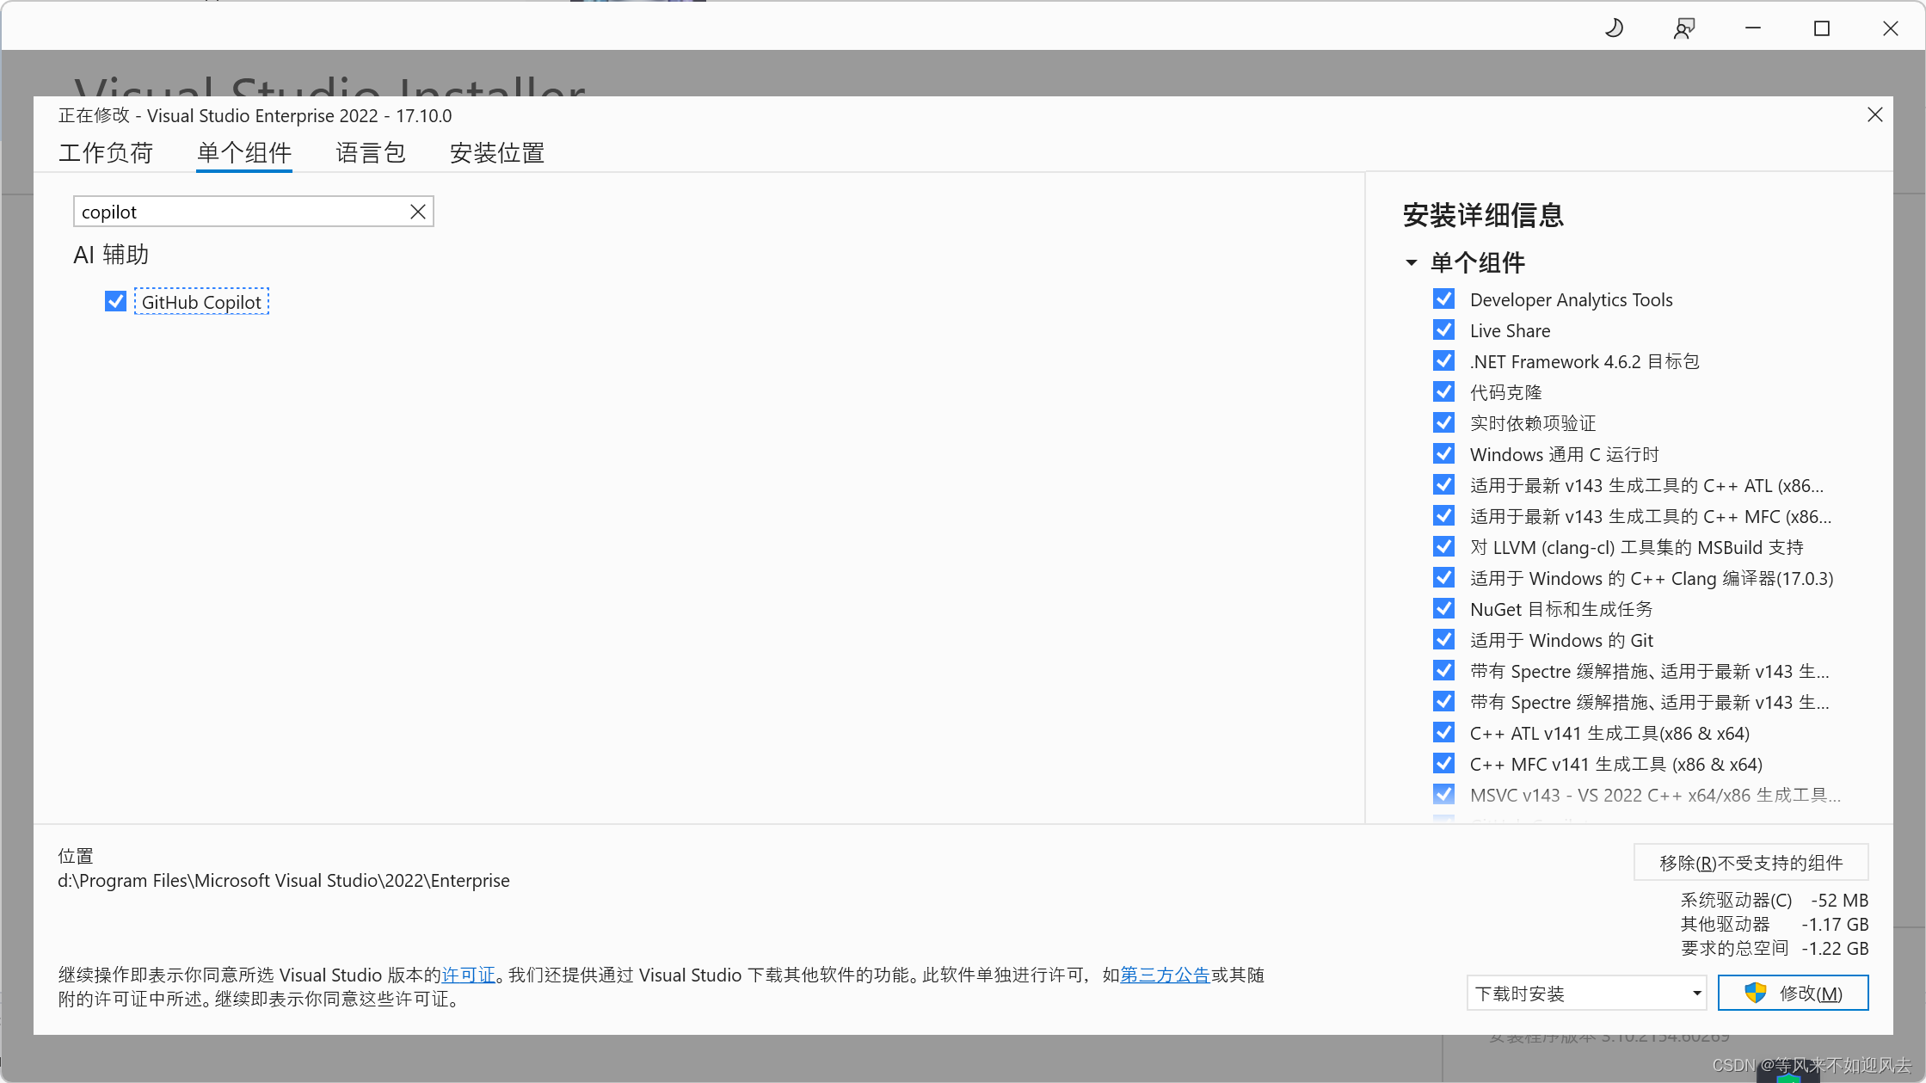Select the AI 辅助 category heading
The height and width of the screenshot is (1083, 1926).
tap(111, 255)
